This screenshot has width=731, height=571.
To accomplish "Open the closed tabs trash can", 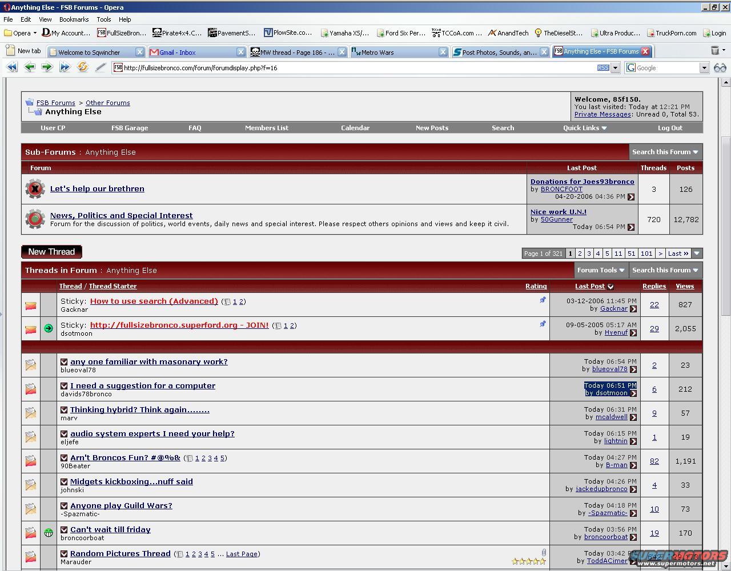I will click(715, 51).
